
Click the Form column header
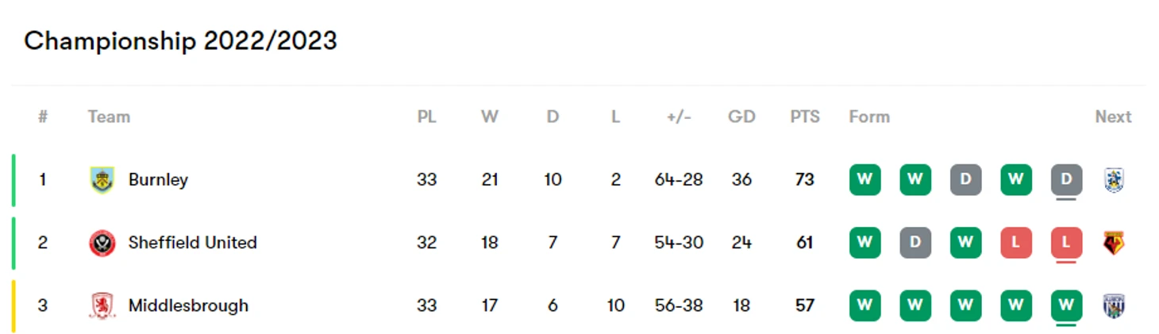click(869, 117)
